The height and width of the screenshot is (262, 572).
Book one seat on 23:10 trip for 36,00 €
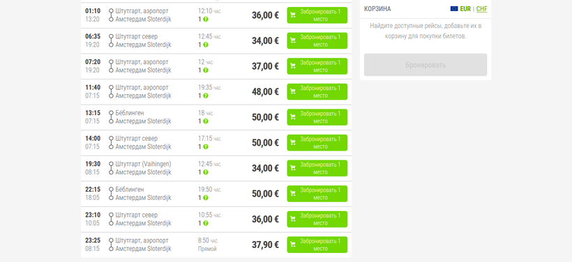[x=317, y=219]
